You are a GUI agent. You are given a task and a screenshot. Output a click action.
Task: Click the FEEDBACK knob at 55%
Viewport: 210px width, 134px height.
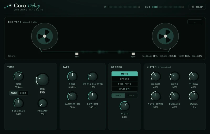click(x=19, y=103)
